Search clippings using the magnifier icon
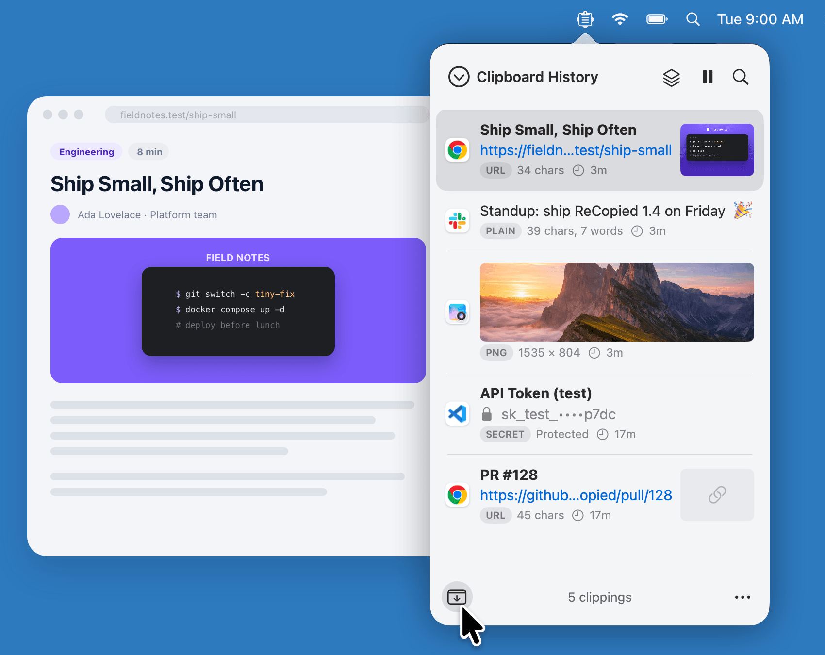The image size is (825, 655). [741, 77]
